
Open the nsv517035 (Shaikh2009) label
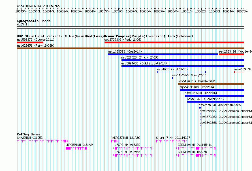coord(197,81)
